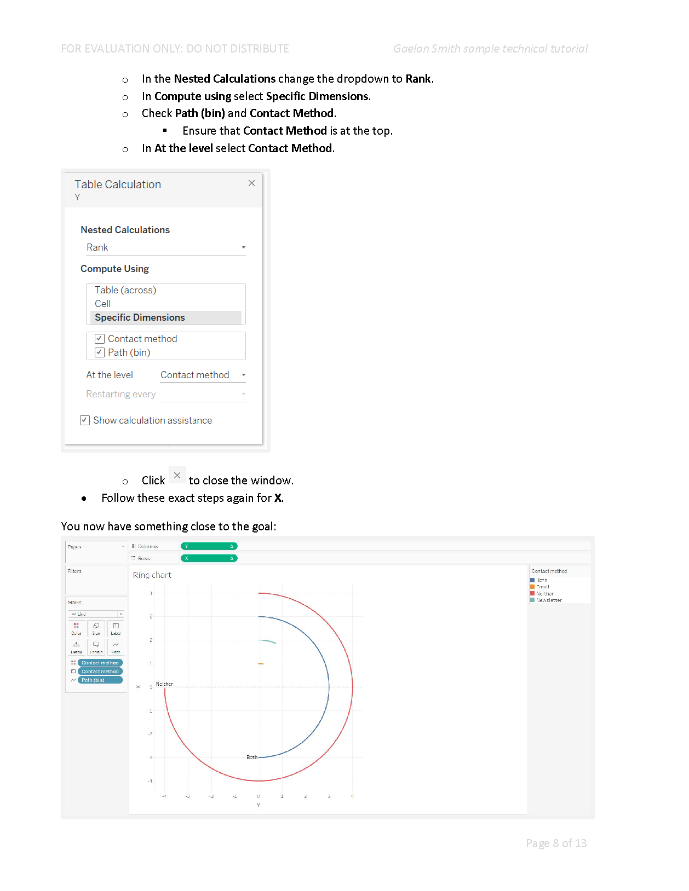
Task: Click the Pages shelf label
Action: point(74,547)
